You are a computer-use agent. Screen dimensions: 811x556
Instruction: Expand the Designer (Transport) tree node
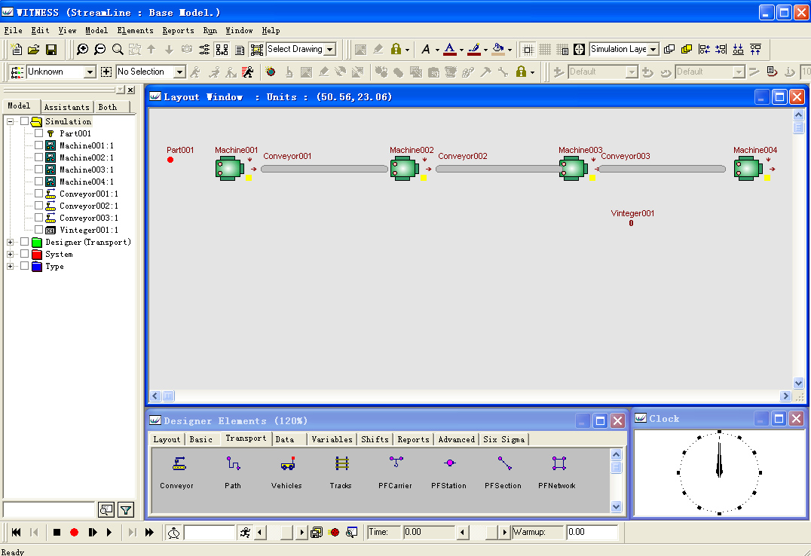[11, 242]
